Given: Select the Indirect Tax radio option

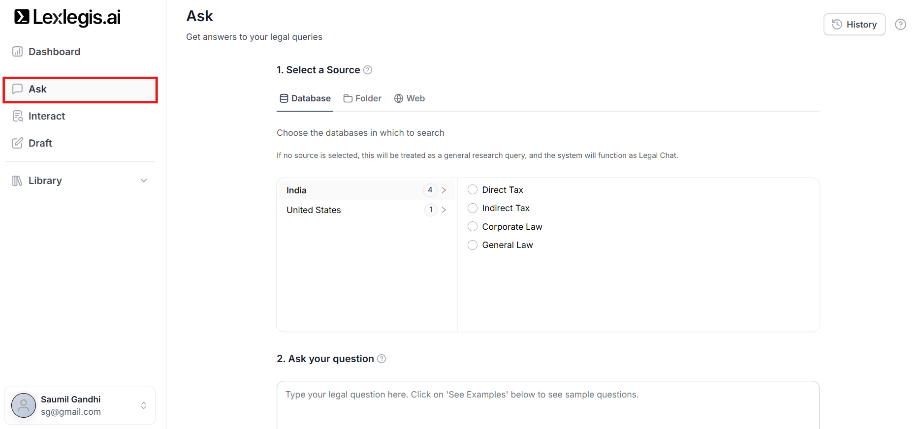Looking at the screenshot, I should point(473,208).
